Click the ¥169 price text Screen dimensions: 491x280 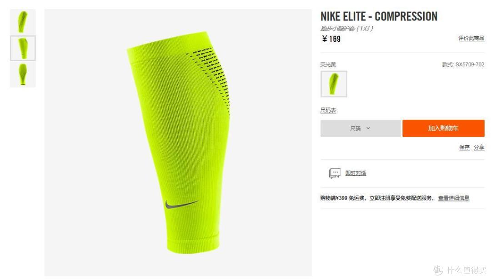click(x=331, y=39)
